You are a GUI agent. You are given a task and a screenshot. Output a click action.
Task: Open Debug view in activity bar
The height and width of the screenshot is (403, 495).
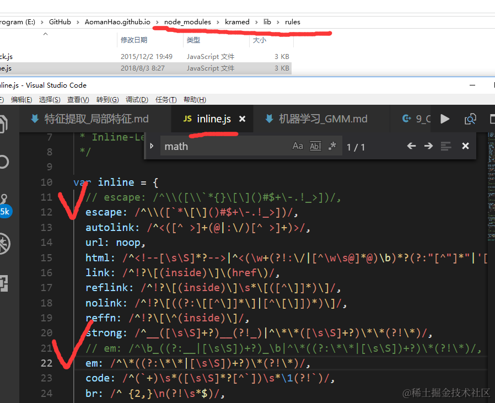[x=5, y=244]
